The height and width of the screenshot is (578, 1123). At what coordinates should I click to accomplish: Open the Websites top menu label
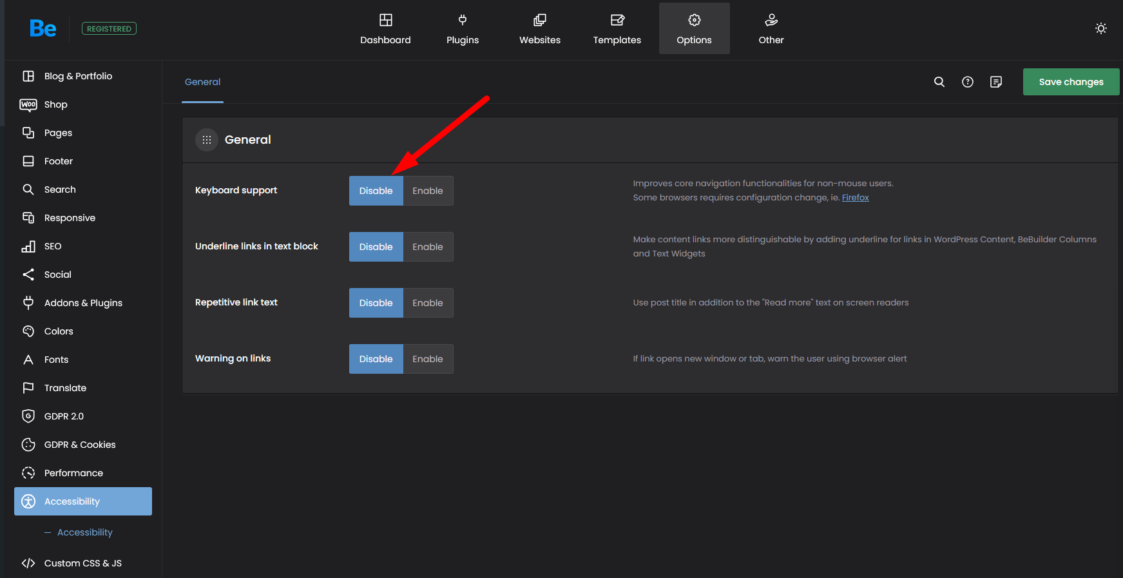tap(540, 40)
